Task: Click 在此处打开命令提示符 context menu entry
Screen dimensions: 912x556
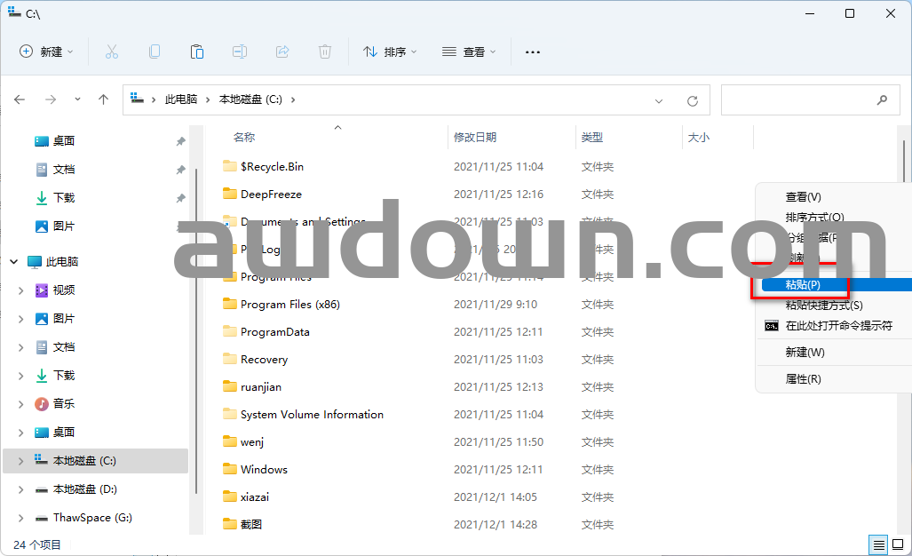Action: pyautogui.click(x=838, y=326)
